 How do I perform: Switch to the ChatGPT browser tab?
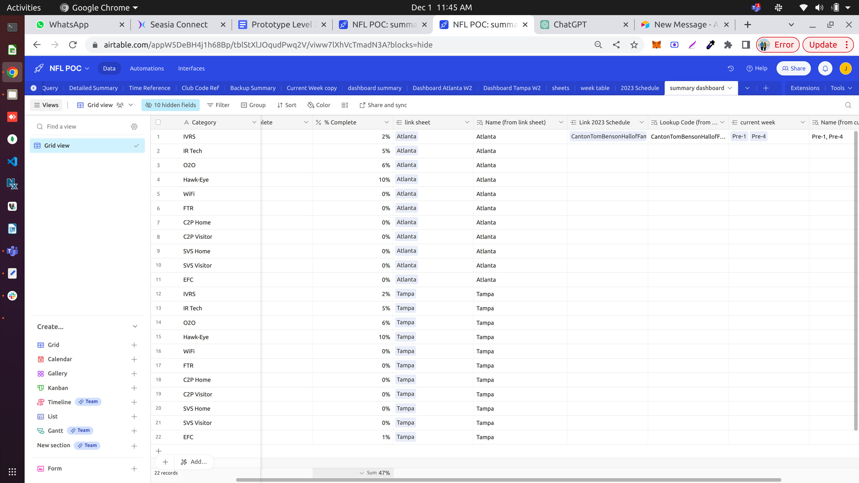[x=584, y=25]
